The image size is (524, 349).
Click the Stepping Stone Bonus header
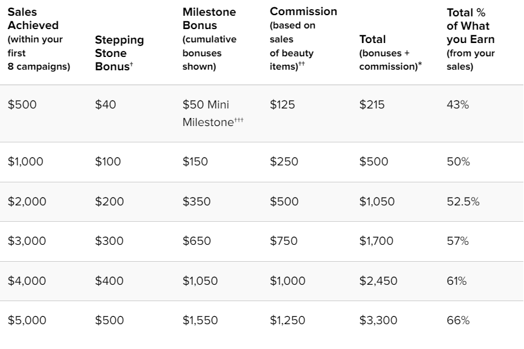click(119, 53)
